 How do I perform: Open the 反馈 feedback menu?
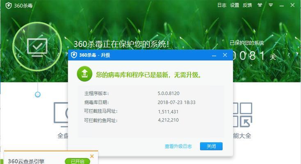247,5
